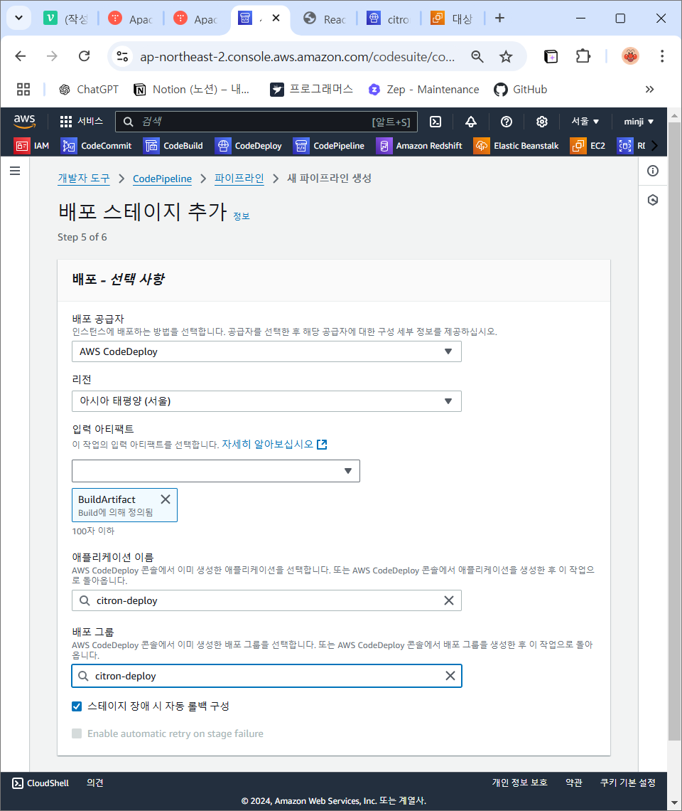
Task: Zoom using the address bar magnifier icon
Action: tap(477, 56)
